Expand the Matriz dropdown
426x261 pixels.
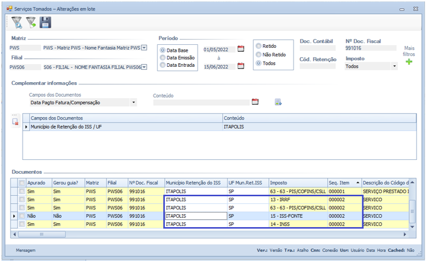(x=144, y=48)
